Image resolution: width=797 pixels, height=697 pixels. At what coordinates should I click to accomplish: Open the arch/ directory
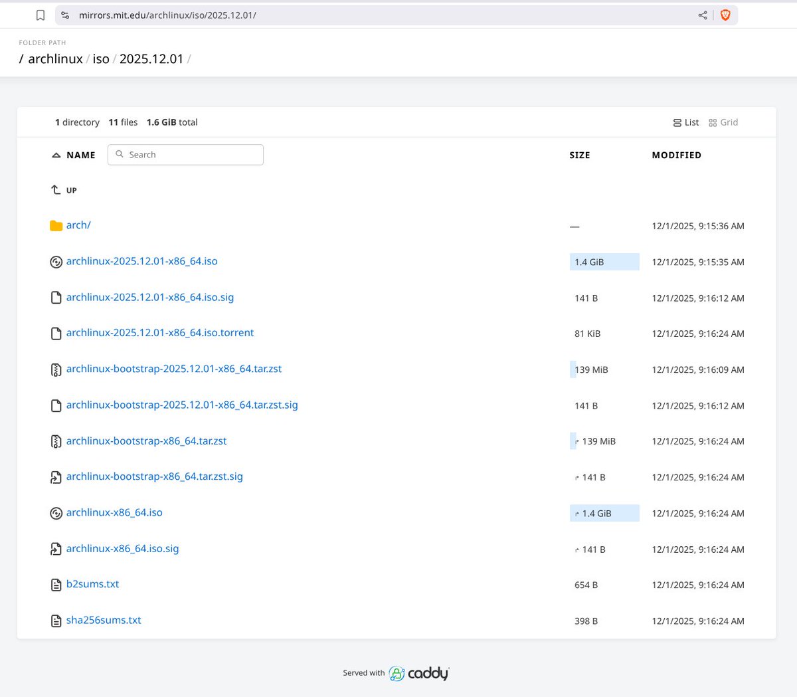click(x=78, y=225)
